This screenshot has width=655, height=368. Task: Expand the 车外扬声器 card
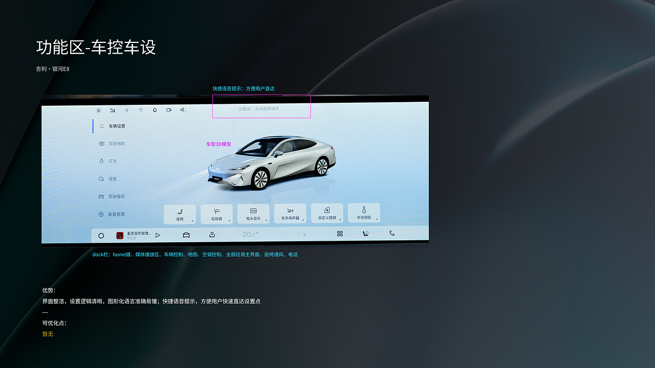pyautogui.click(x=290, y=214)
